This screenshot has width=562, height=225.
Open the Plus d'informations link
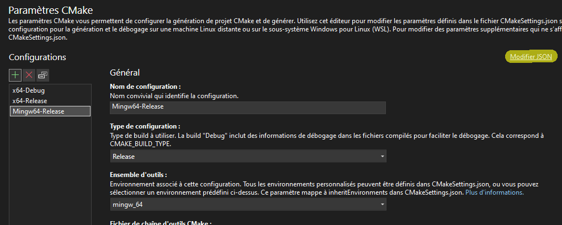click(494, 193)
